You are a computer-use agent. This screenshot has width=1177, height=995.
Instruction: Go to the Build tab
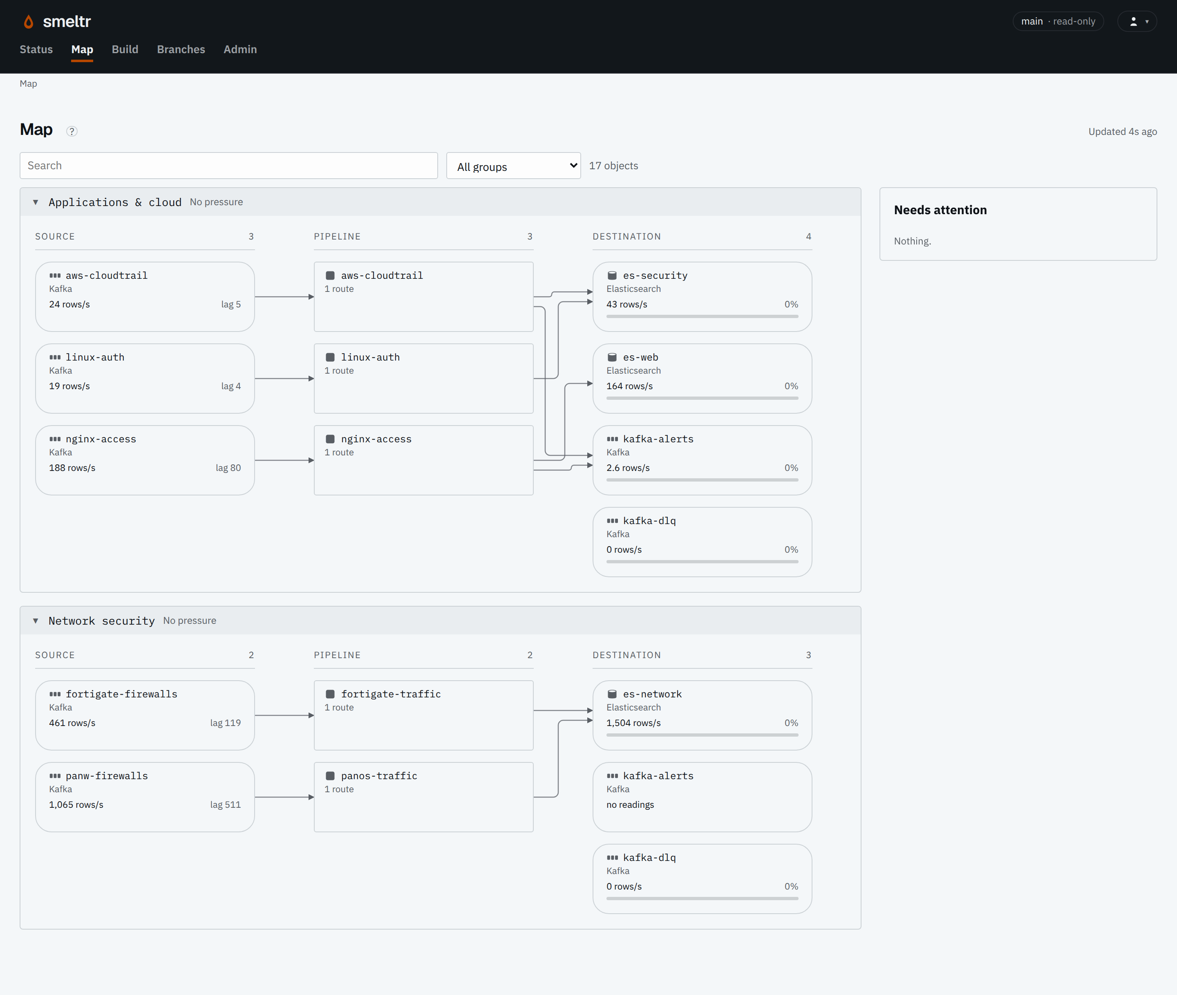pyautogui.click(x=125, y=49)
